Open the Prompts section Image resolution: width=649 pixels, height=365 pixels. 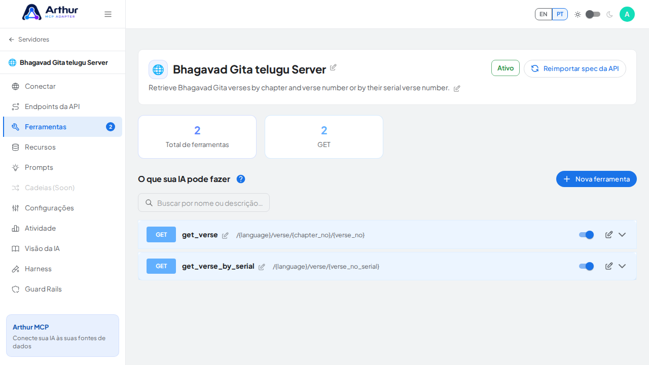(x=62, y=167)
